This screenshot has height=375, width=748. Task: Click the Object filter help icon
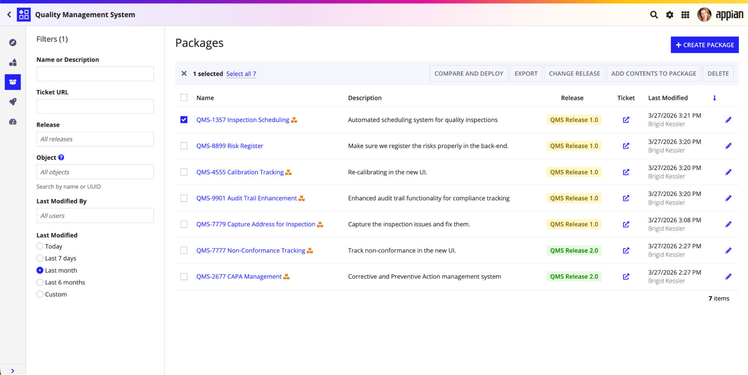(61, 157)
